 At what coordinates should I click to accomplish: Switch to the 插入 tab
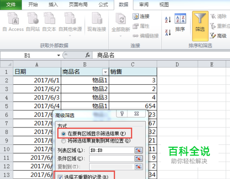point(53,5)
